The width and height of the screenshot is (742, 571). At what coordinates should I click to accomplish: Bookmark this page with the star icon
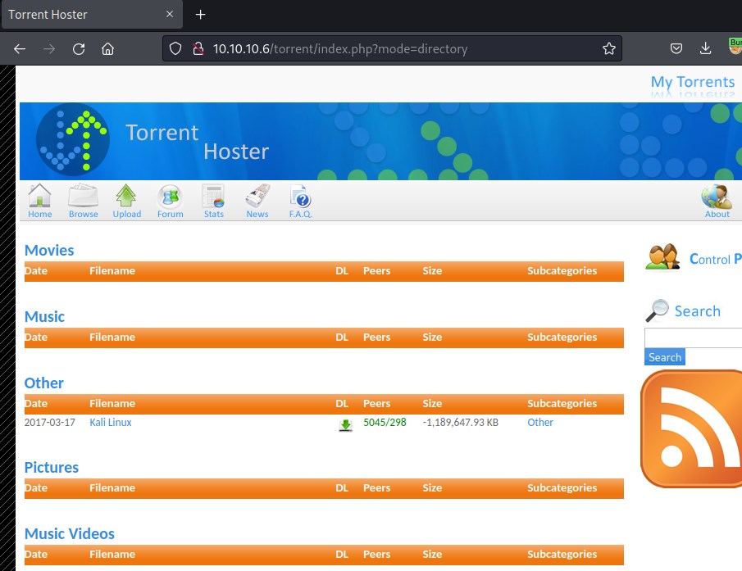608,49
